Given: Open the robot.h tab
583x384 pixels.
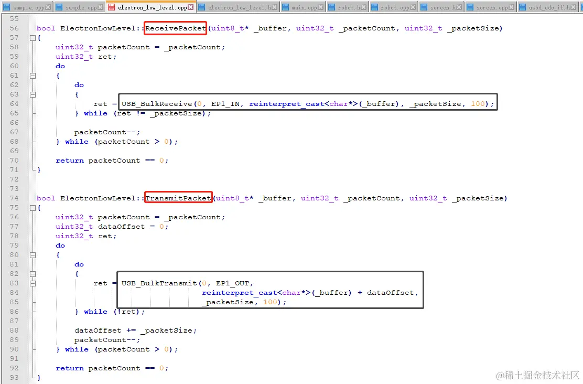Looking at the screenshot, I should pyautogui.click(x=347, y=7).
